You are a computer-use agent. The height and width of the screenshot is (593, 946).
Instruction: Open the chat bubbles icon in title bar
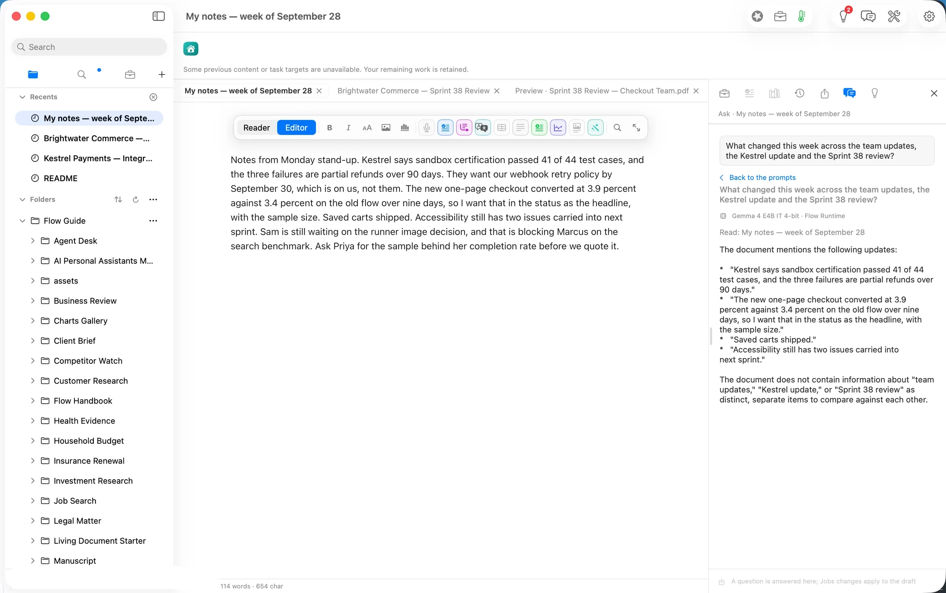coord(868,16)
